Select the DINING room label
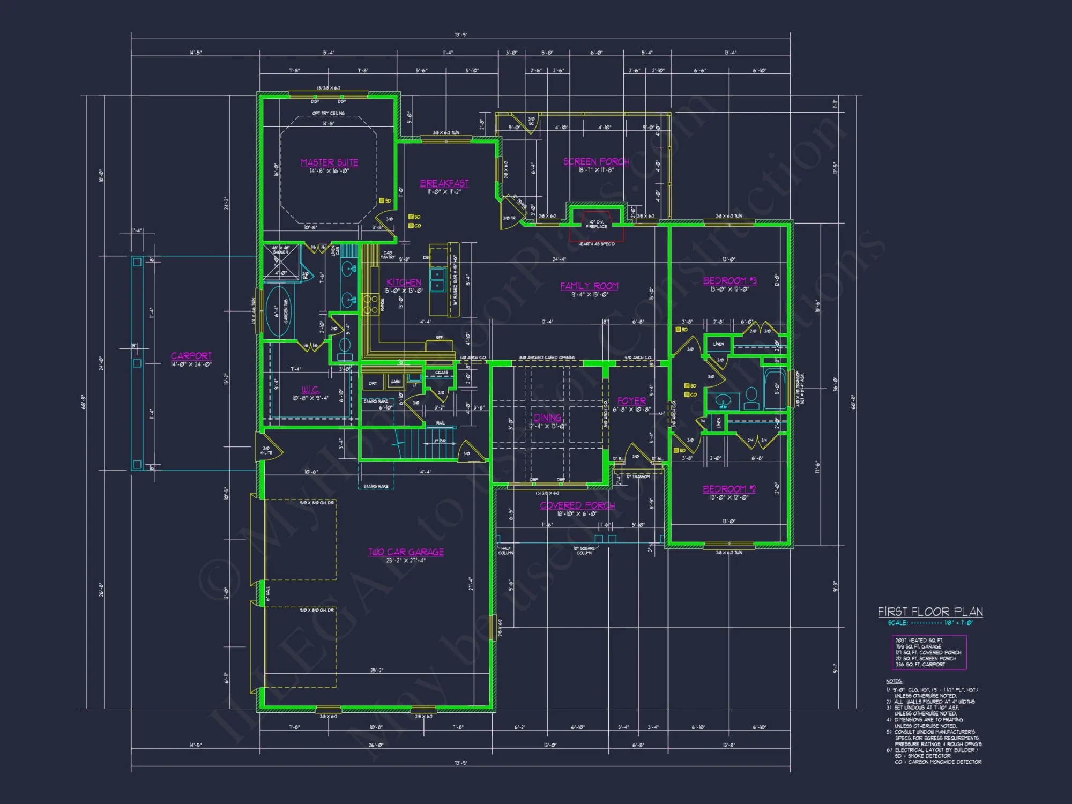Viewport: 1072px width, 804px height. [547, 418]
